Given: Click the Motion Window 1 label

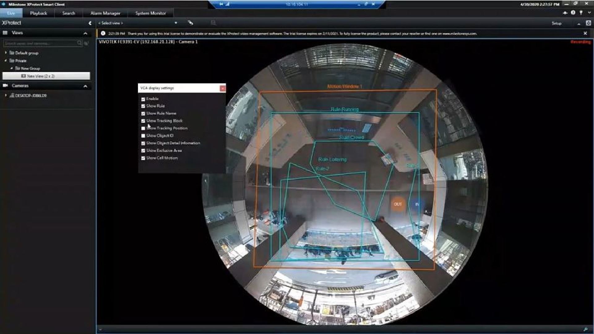Looking at the screenshot, I should [345, 87].
